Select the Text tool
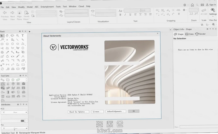Viewport: 218px width, 134px height. coord(23,36)
